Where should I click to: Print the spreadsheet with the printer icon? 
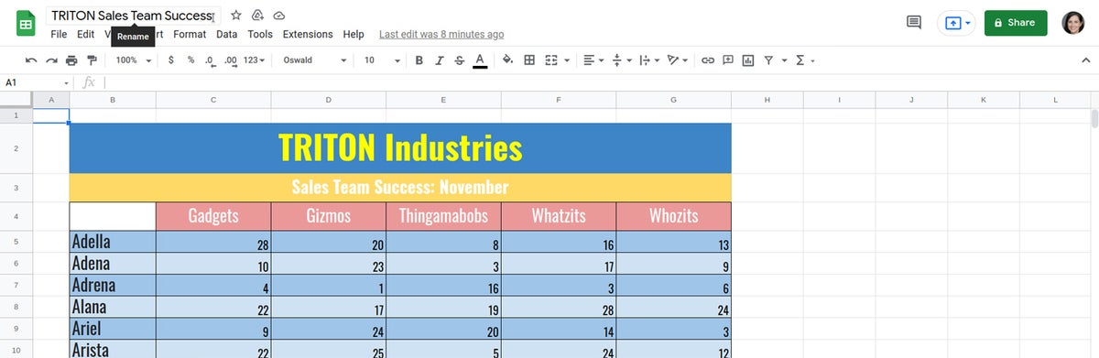click(x=71, y=60)
